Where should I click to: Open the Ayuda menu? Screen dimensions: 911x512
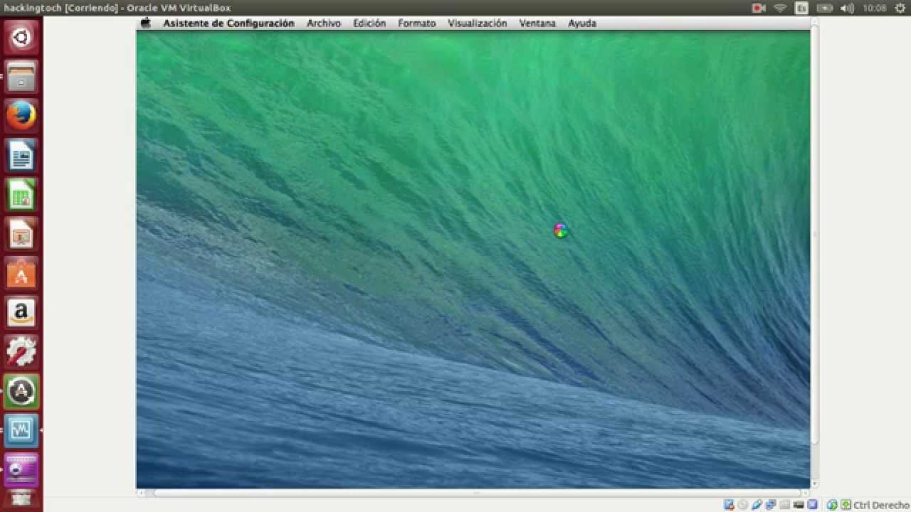582,23
